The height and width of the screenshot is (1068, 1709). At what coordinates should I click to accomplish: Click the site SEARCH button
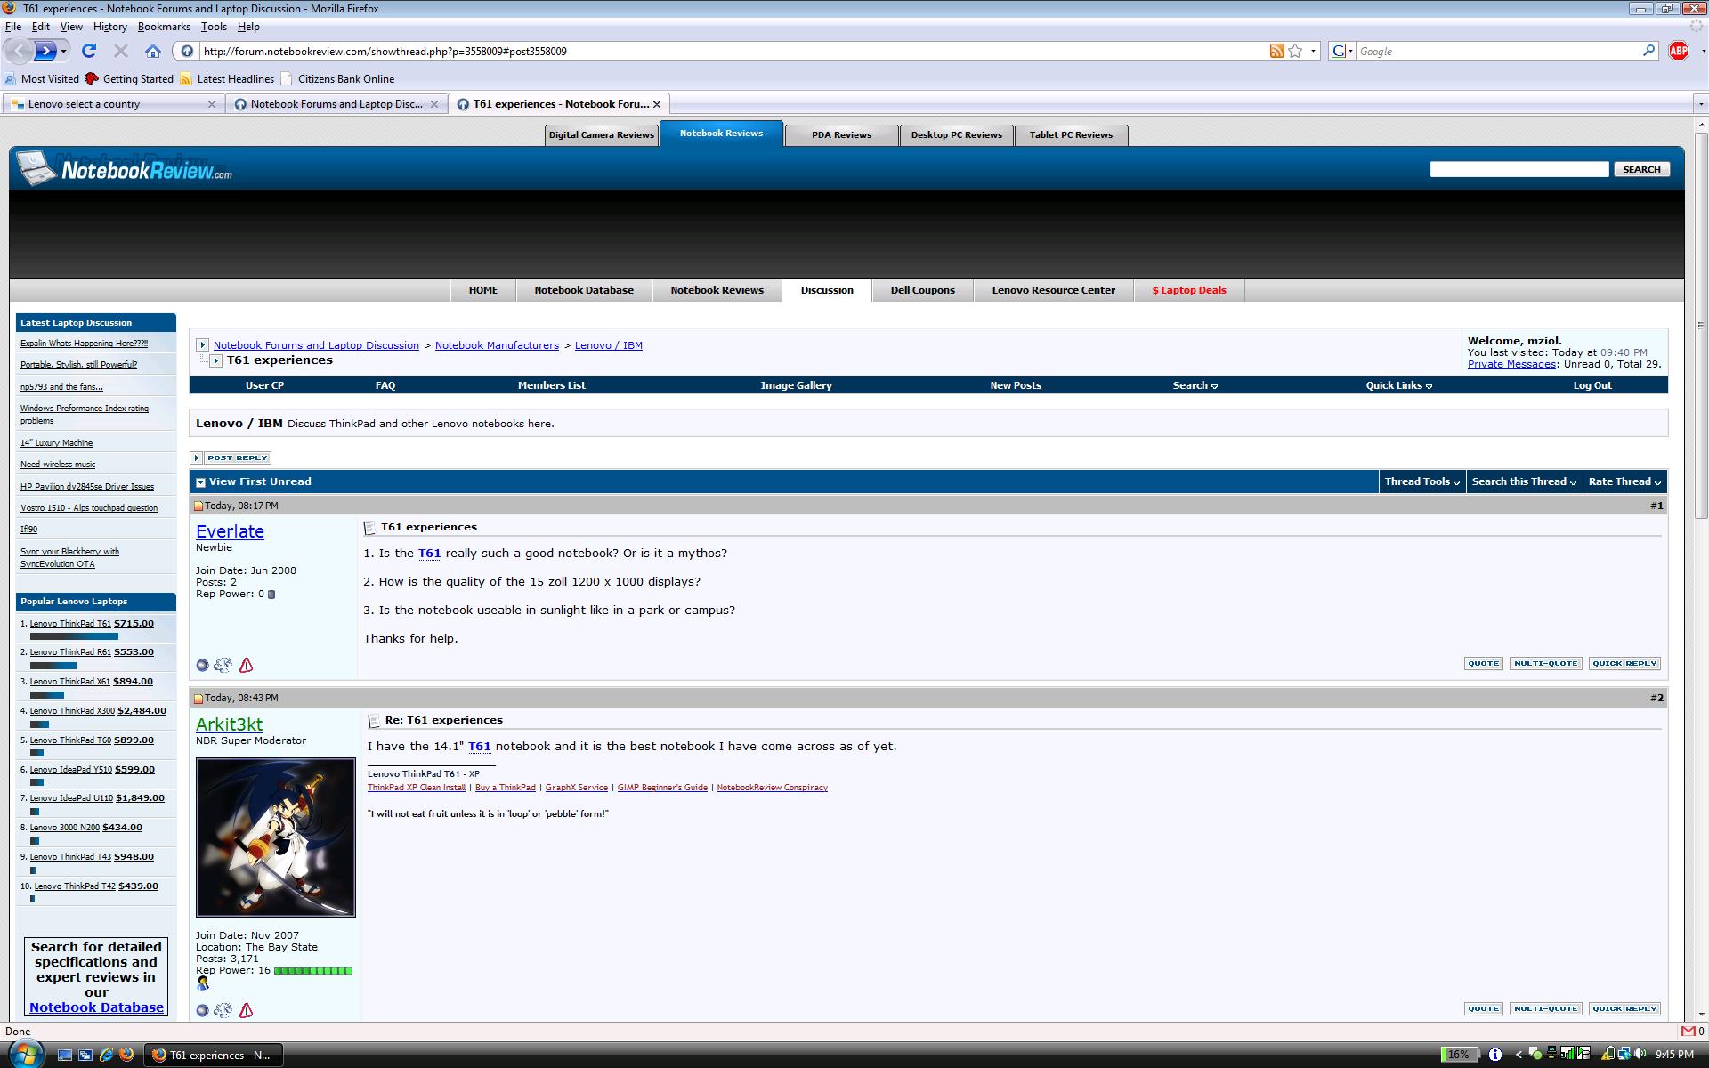point(1641,169)
